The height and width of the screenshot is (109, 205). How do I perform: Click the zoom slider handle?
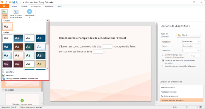point(187,107)
